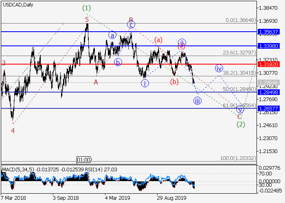This screenshot has width=285, height=203.
Task: Select the 4 Mar 2019 date label
Action: pyautogui.click(x=118, y=198)
